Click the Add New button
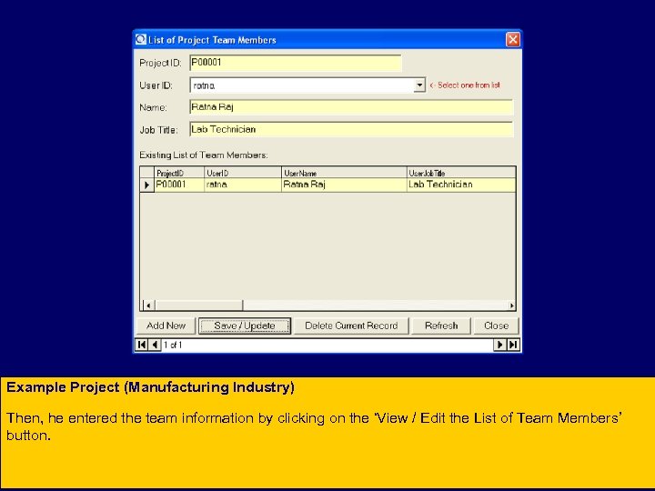The image size is (655, 491). coord(166,326)
